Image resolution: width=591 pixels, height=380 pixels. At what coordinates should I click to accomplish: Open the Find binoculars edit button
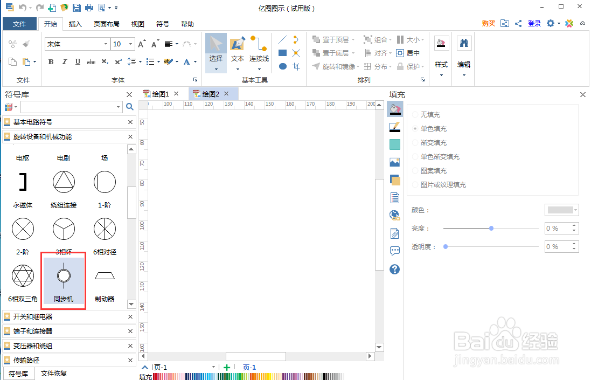click(464, 43)
